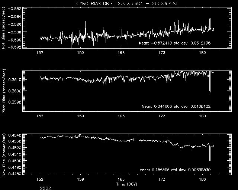Click the 0.3590 tick on Pitch Bias axis
Screen dimensions: 238x190
pos(15,102)
